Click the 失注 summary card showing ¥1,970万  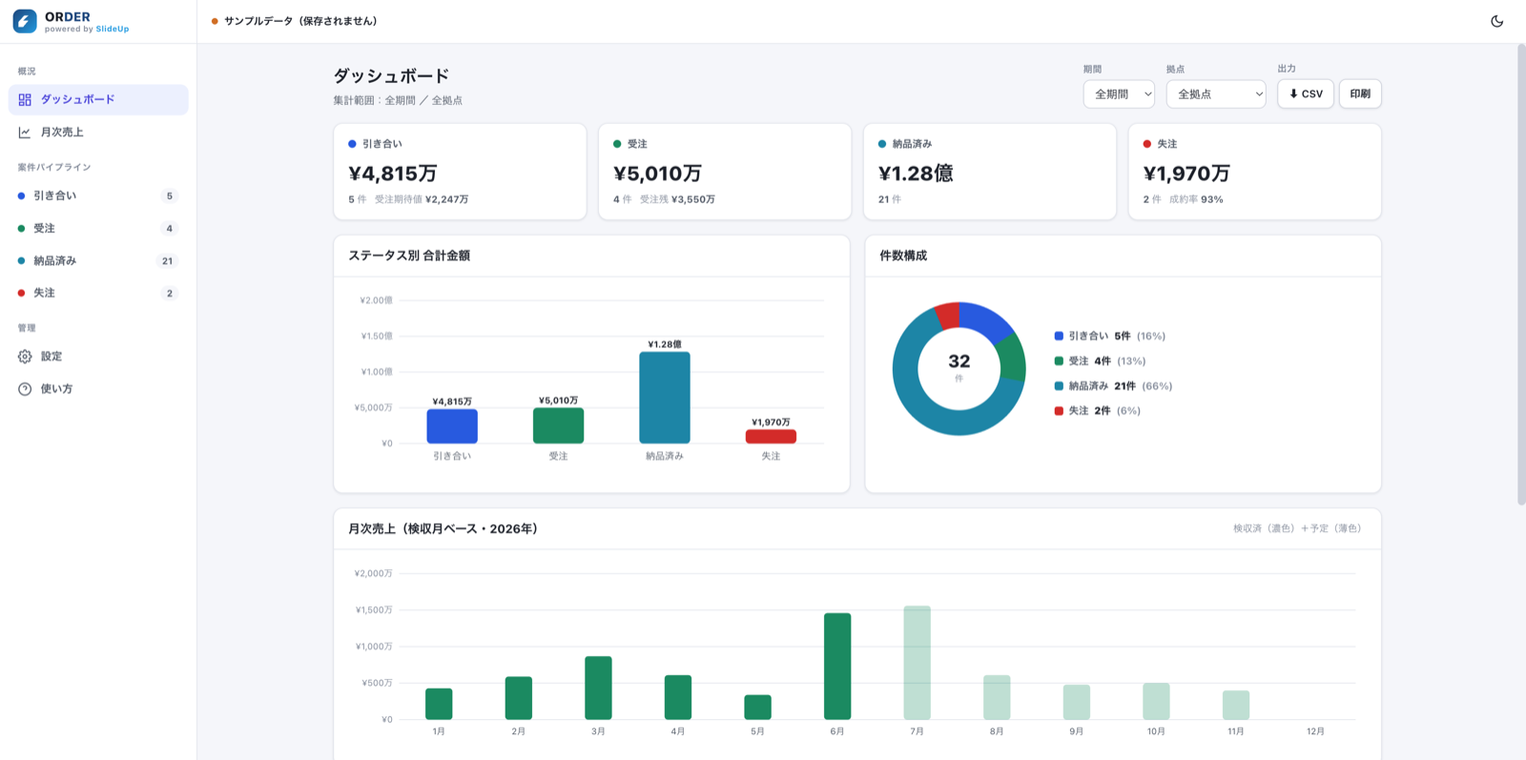click(x=1255, y=172)
